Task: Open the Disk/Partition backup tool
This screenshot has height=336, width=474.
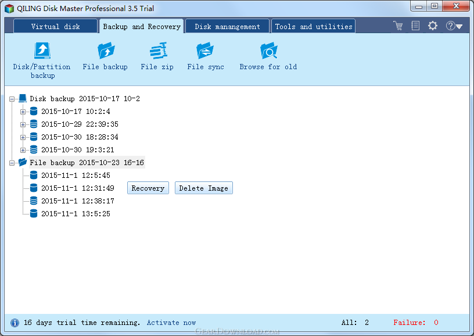Action: click(x=42, y=60)
